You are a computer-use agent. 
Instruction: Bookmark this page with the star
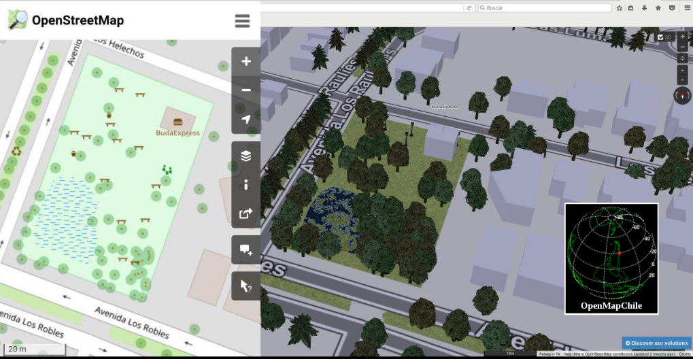(620, 8)
